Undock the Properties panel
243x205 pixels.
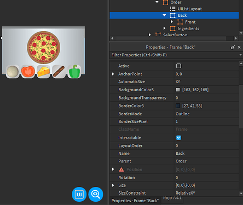point(233,48)
